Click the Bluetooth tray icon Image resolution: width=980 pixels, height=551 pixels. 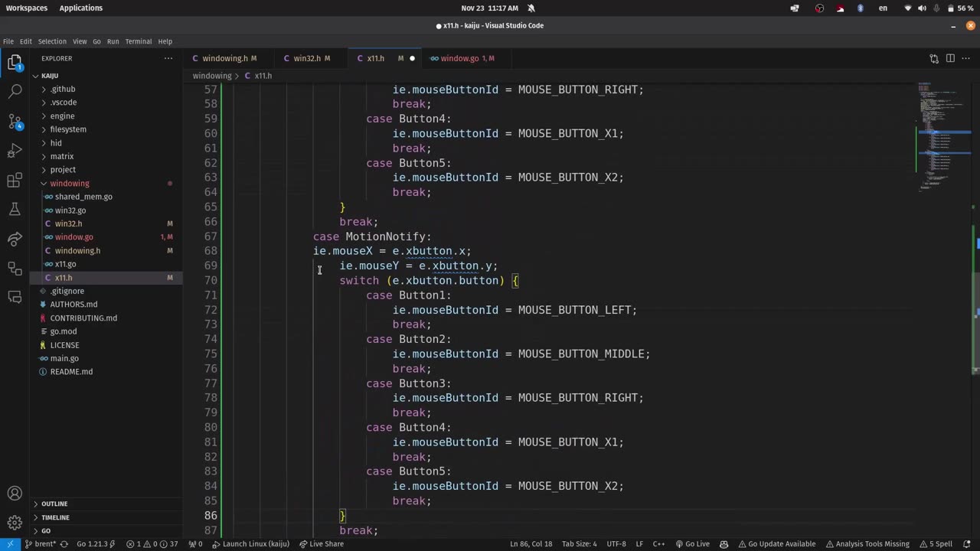click(861, 8)
